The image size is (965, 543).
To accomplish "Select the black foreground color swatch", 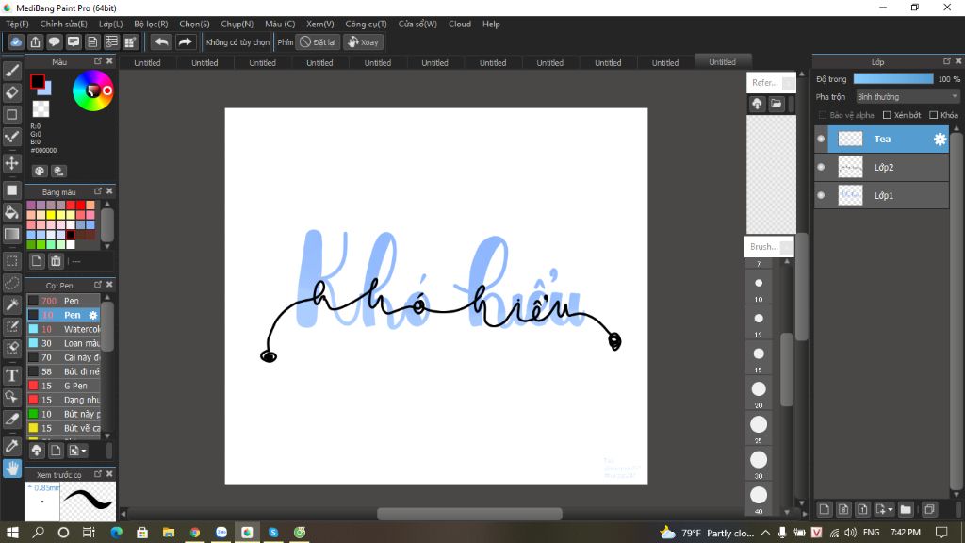I will [37, 81].
